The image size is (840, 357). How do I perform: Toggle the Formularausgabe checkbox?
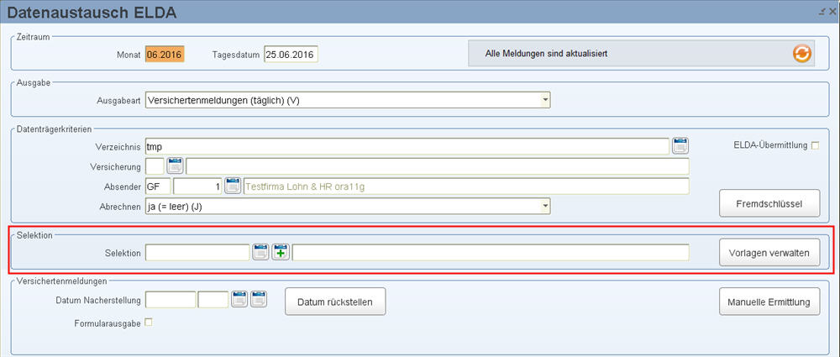[149, 323]
